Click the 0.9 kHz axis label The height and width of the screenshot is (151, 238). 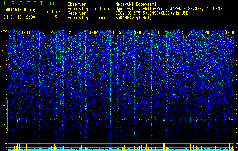tap(3, 87)
